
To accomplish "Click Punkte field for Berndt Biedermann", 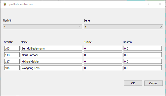I will point(103,48).
